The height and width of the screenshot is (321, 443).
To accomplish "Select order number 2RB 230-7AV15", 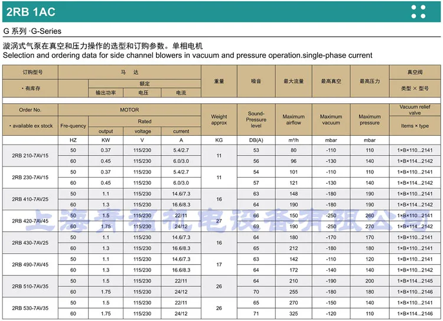I will click(30, 177).
